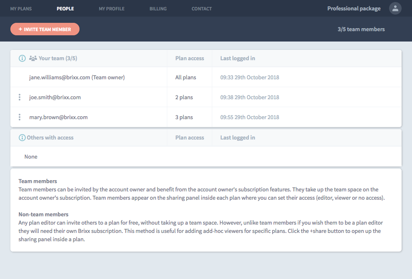Screen dimensions: 412x279
Task: Click Others with access header
Action: click(50, 137)
